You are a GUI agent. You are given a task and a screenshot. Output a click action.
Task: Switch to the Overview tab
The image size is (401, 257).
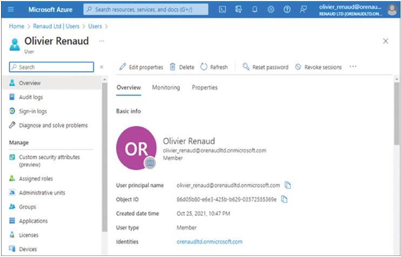click(x=129, y=87)
